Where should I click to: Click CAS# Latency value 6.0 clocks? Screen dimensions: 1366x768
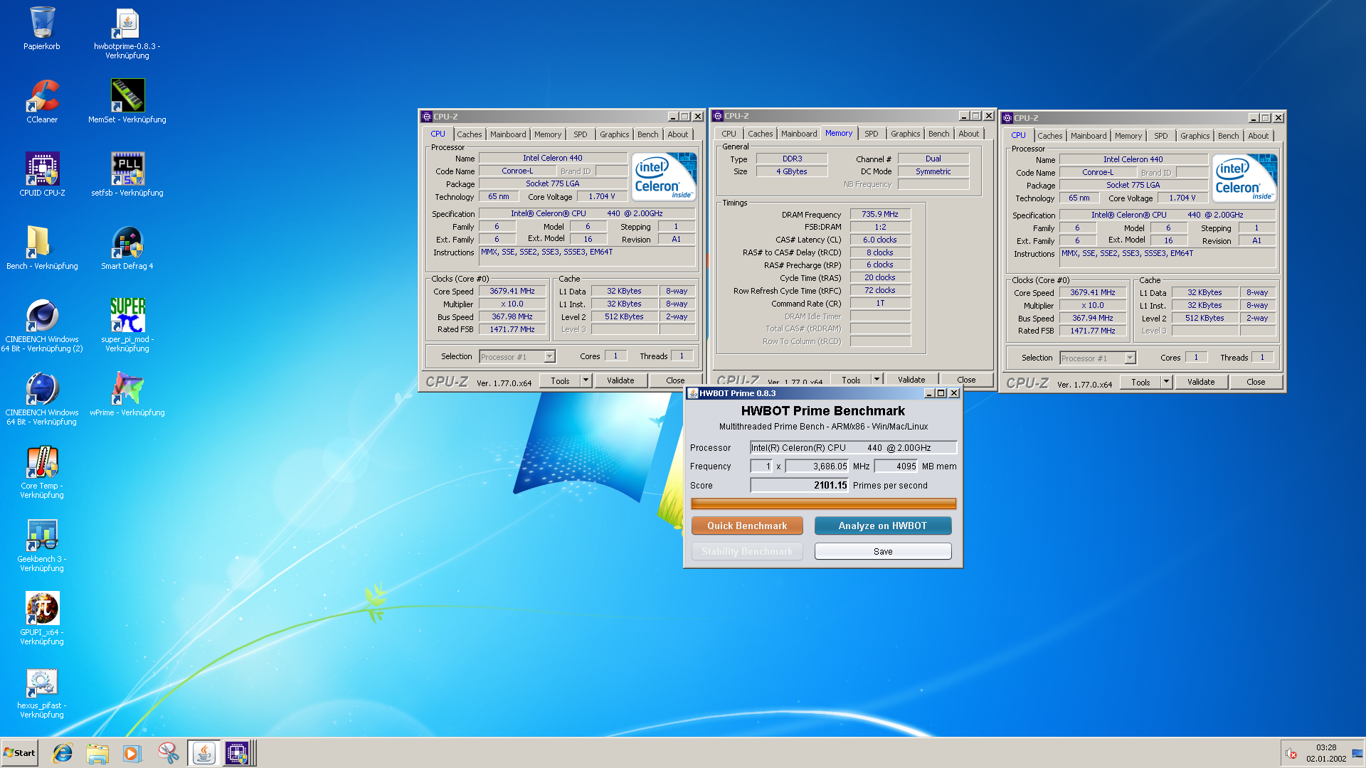(880, 240)
